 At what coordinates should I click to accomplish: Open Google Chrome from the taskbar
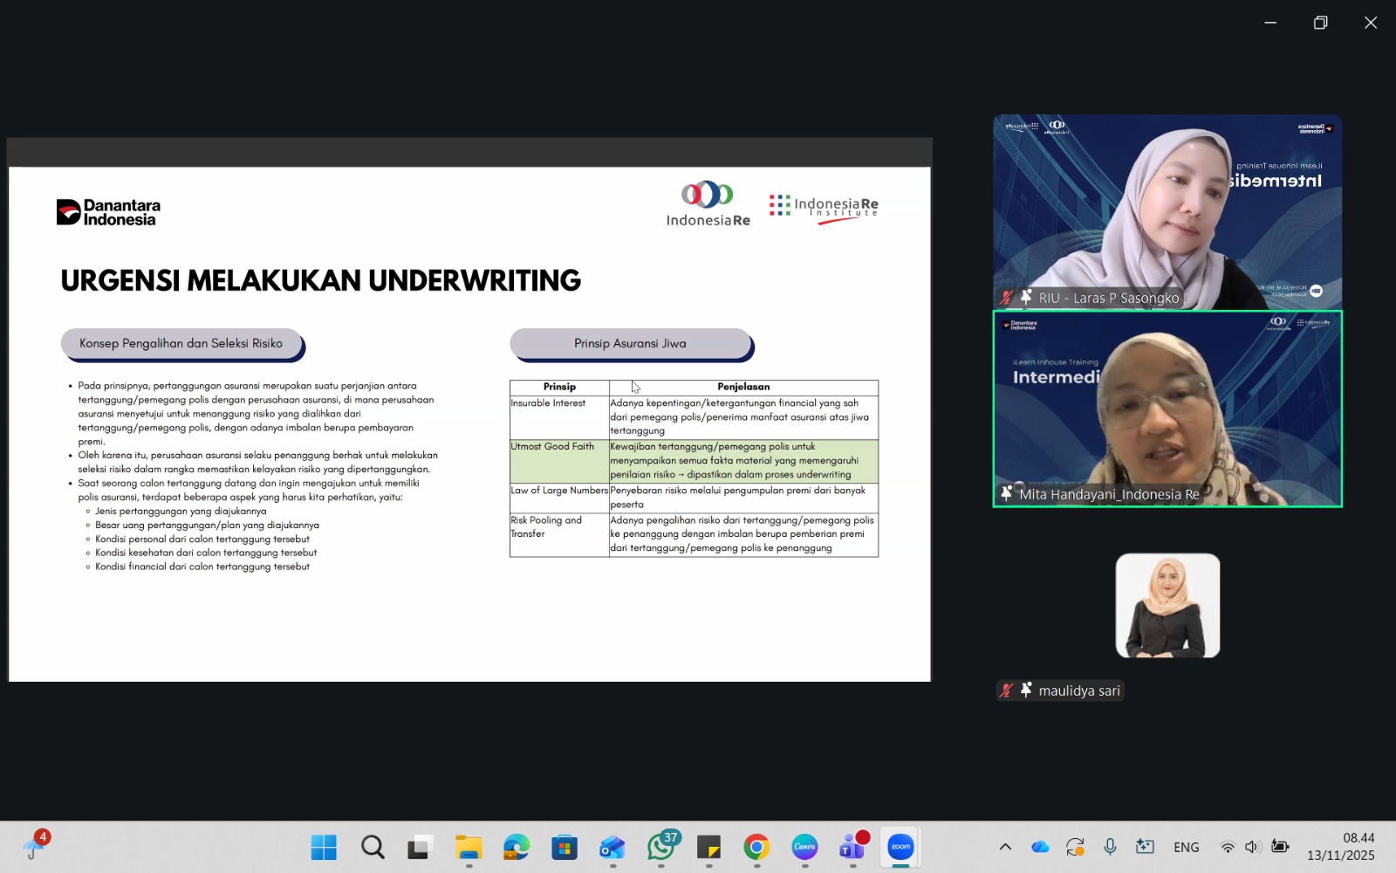(756, 847)
